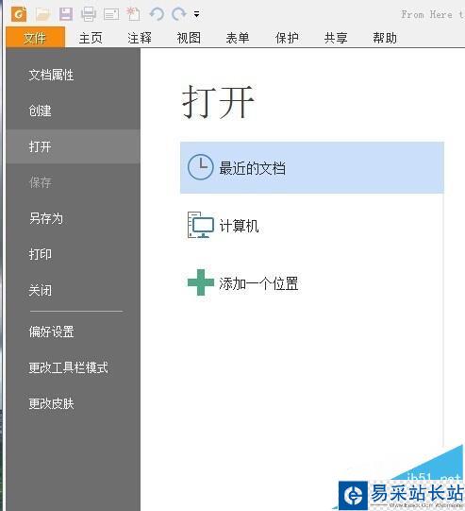This screenshot has height=511, width=465.
Task: Click the save floppy disk icon
Action: [x=66, y=14]
